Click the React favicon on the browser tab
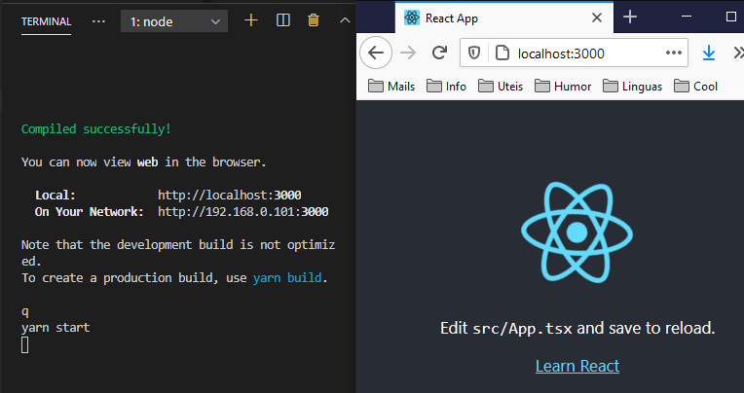Viewport: 744px width, 393px height. [x=411, y=18]
